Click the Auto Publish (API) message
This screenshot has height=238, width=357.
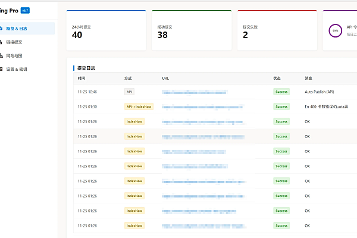(x=319, y=92)
